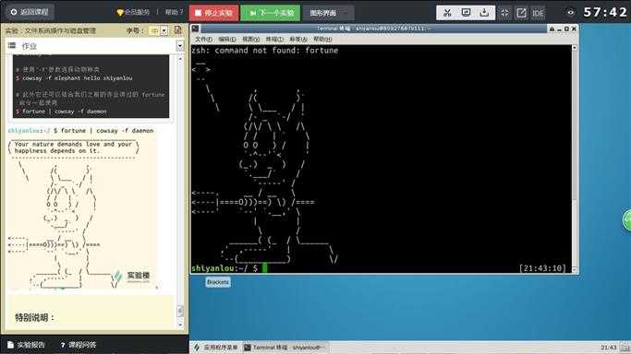Open the 帮助 help link
The height and width of the screenshot is (354, 631).
[x=175, y=12]
